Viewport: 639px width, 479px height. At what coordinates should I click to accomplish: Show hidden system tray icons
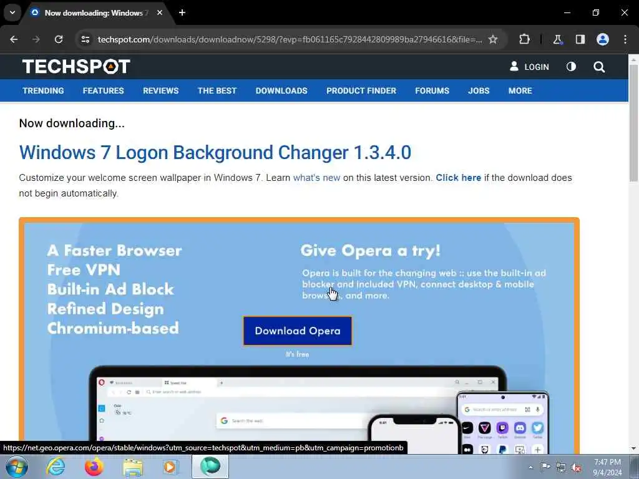click(530, 467)
